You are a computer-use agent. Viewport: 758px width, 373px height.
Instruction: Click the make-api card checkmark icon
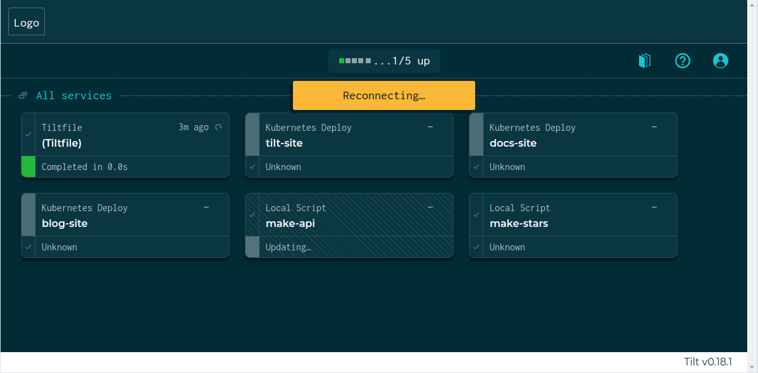coord(252,214)
